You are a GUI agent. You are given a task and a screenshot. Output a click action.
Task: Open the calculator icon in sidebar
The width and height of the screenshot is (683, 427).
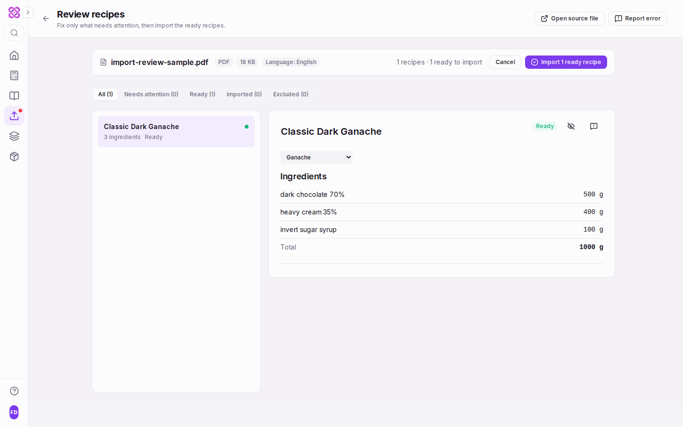click(x=14, y=75)
